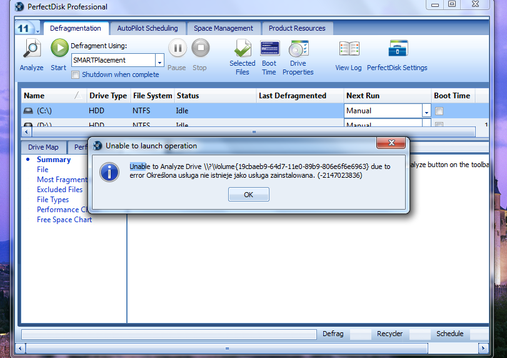
Task: Minimize the PerfectDisk Professional window
Action: click(435, 4)
